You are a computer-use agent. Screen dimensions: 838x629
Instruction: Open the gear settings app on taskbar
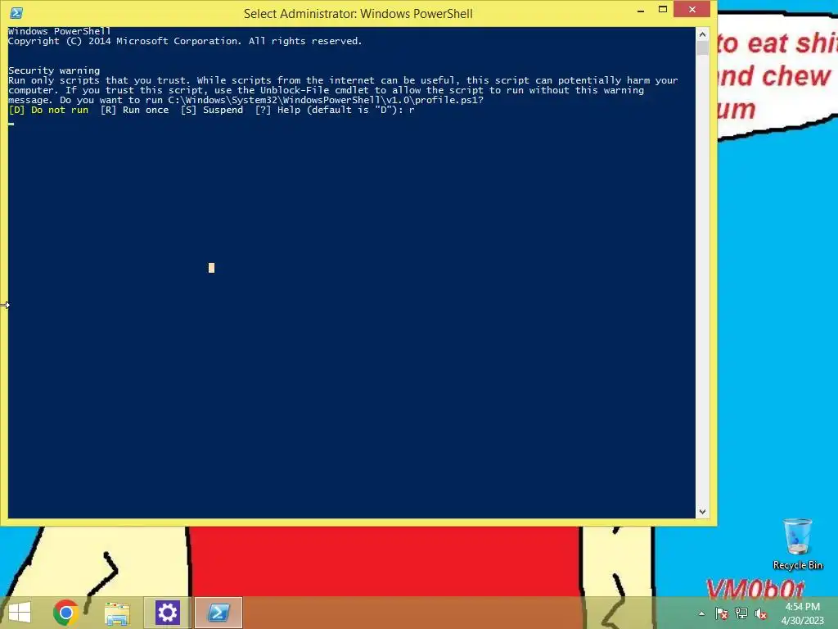click(x=167, y=613)
